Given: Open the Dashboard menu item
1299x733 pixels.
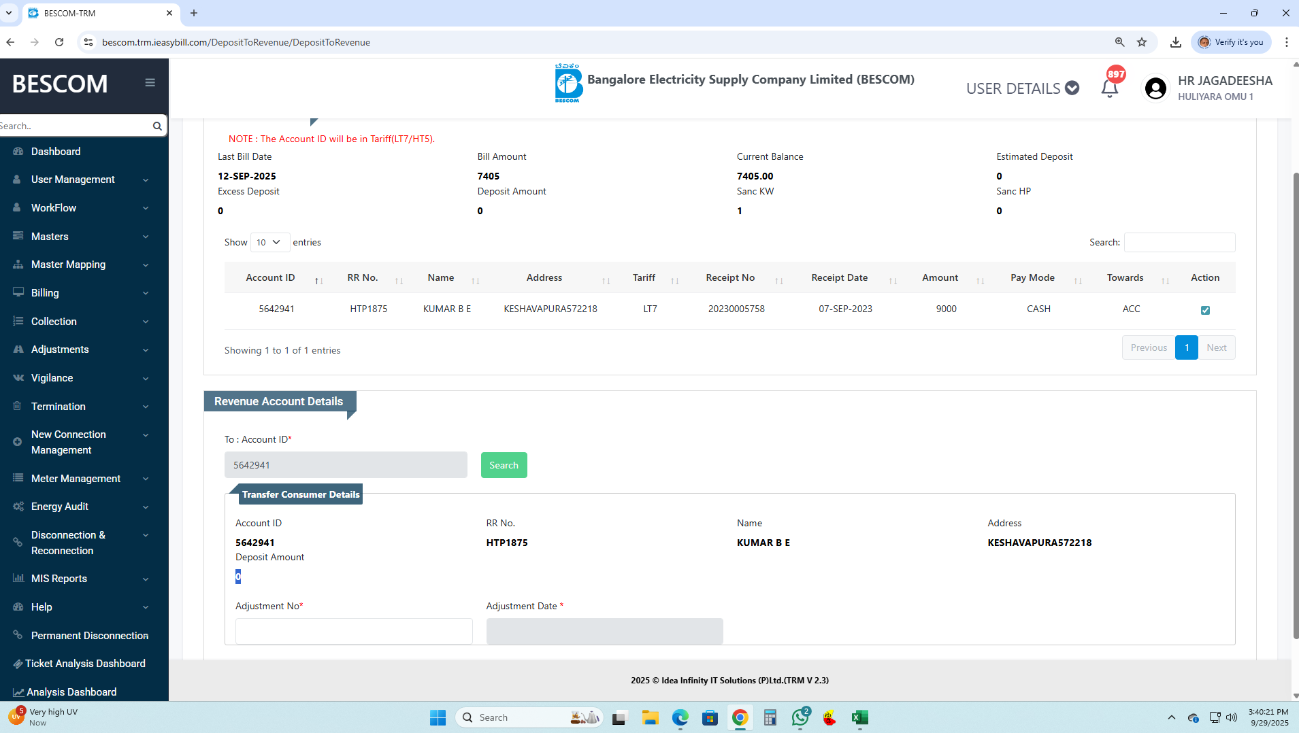Looking at the screenshot, I should click(x=56, y=152).
